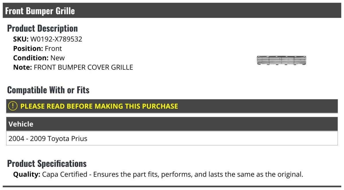Click the Product Description heading
Viewport: 344px width, 190px height.
42,28
